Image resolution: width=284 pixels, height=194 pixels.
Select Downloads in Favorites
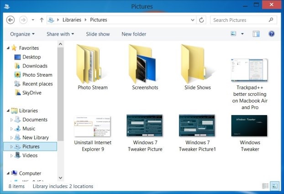(35, 66)
